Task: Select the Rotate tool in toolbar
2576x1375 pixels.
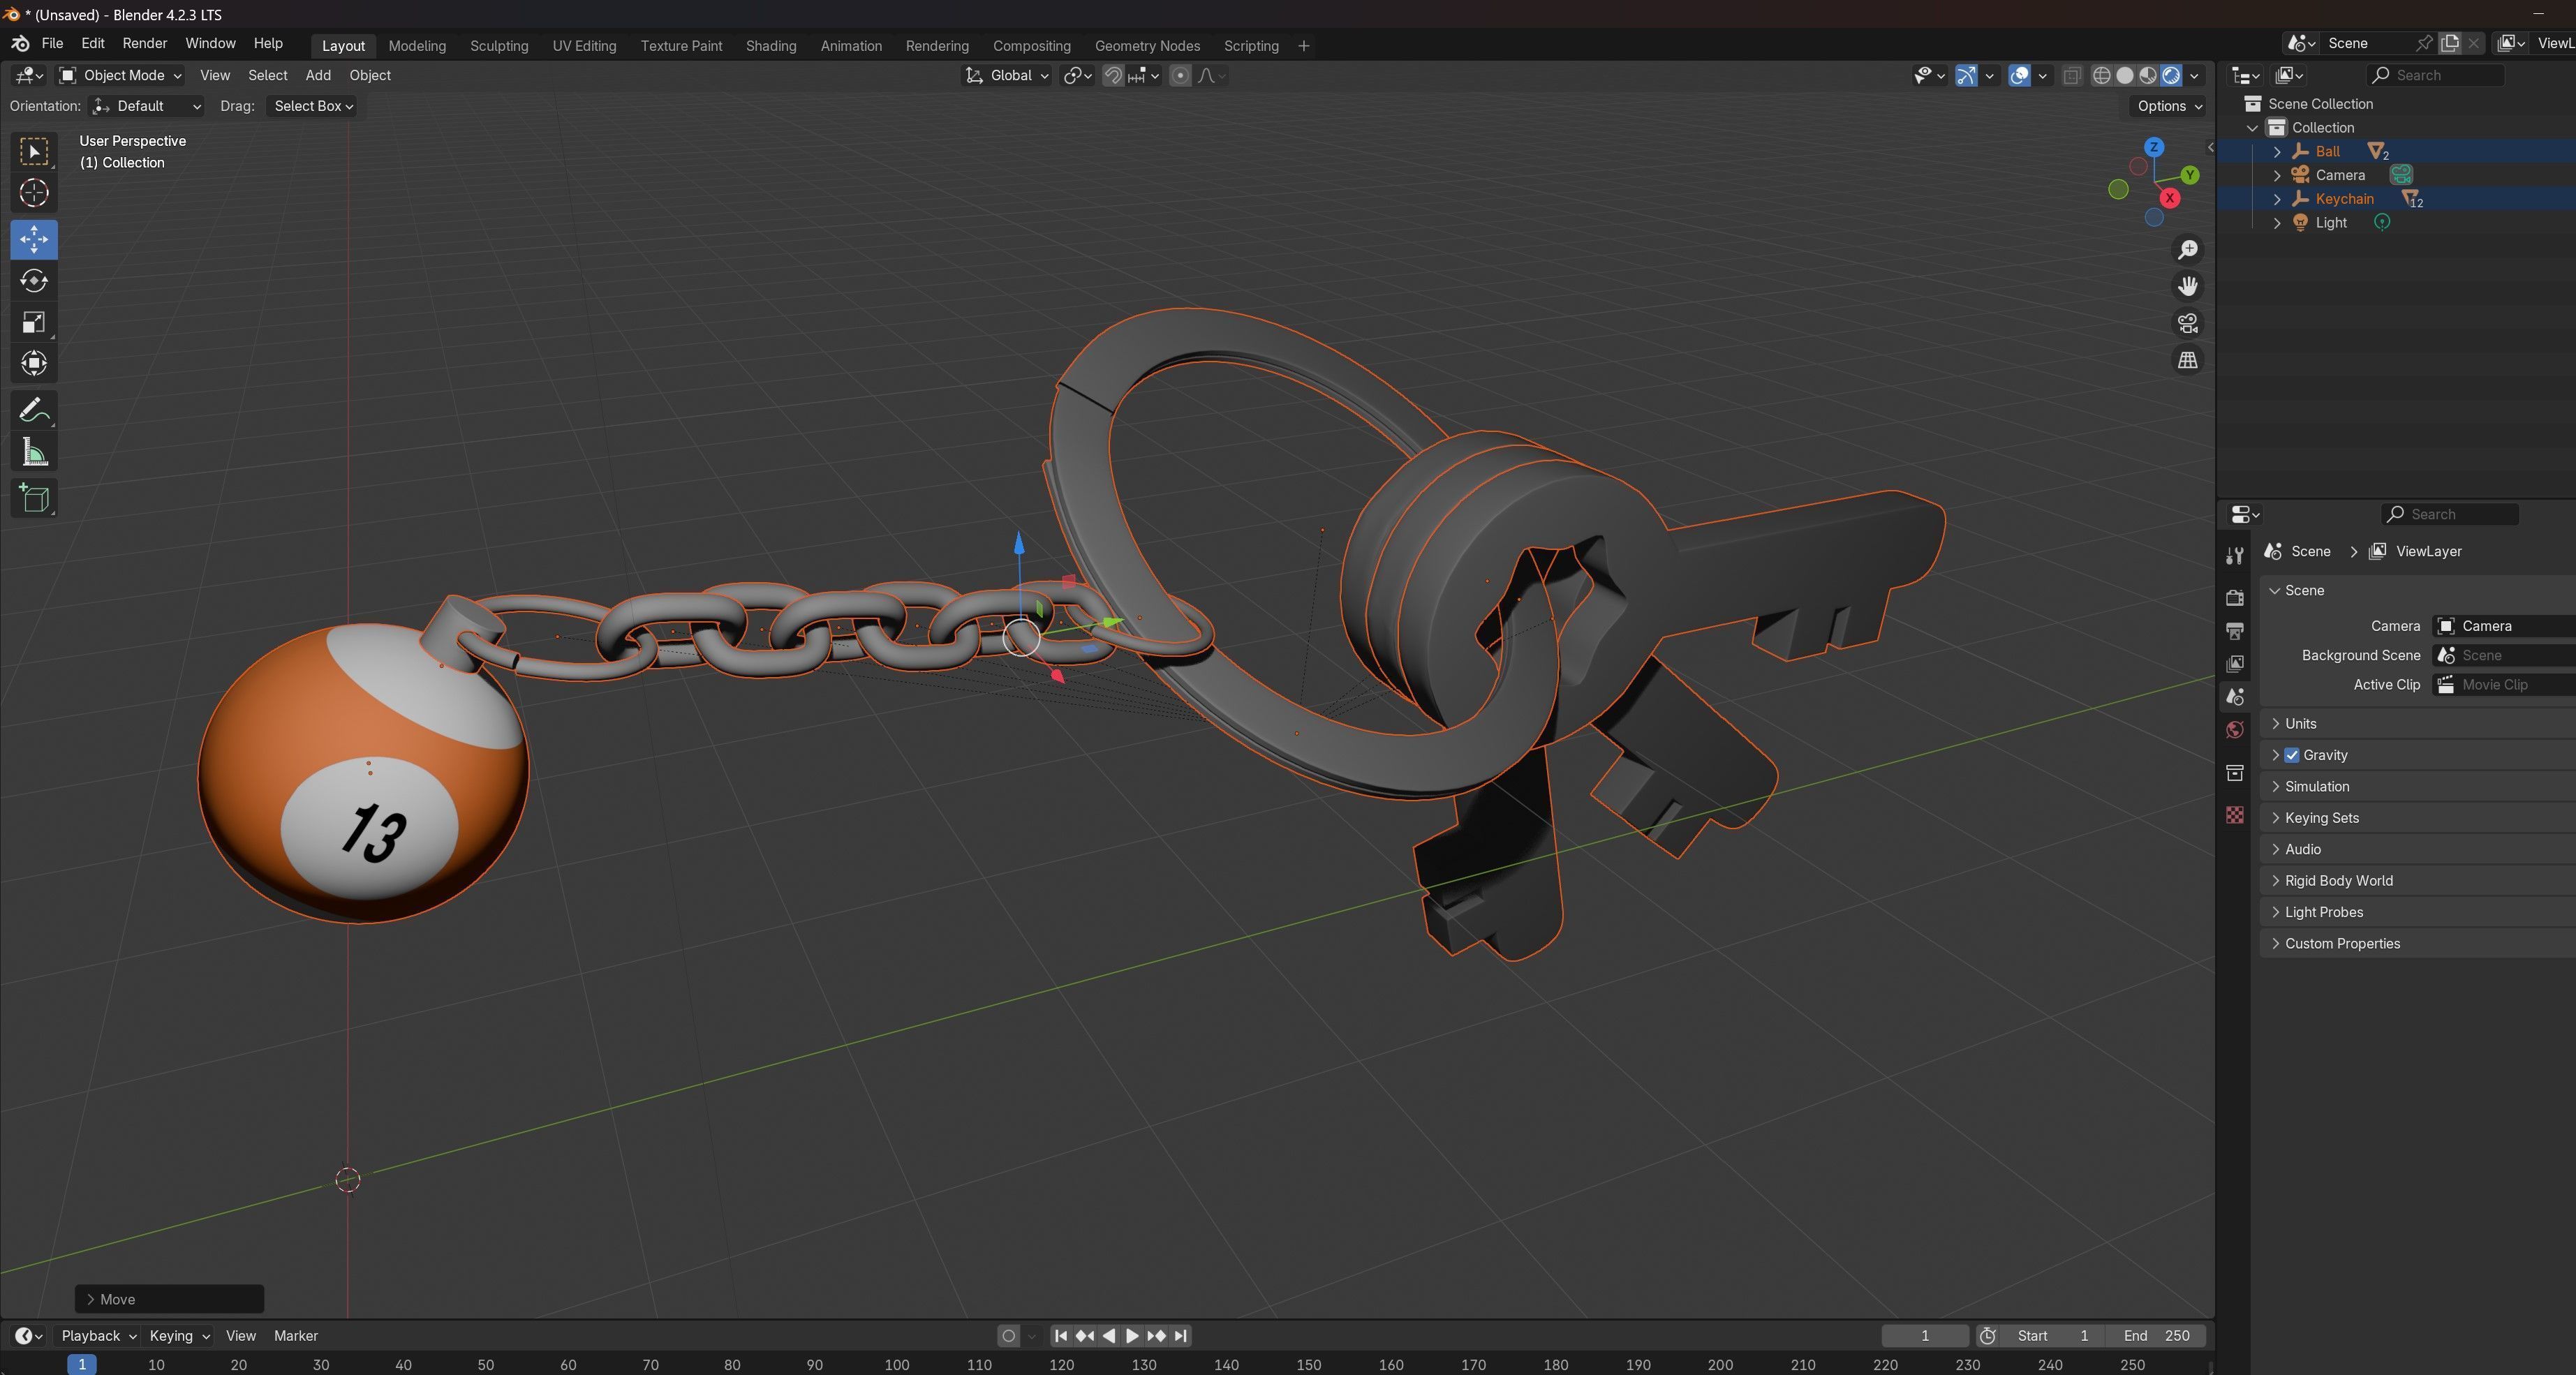Action: (34, 281)
